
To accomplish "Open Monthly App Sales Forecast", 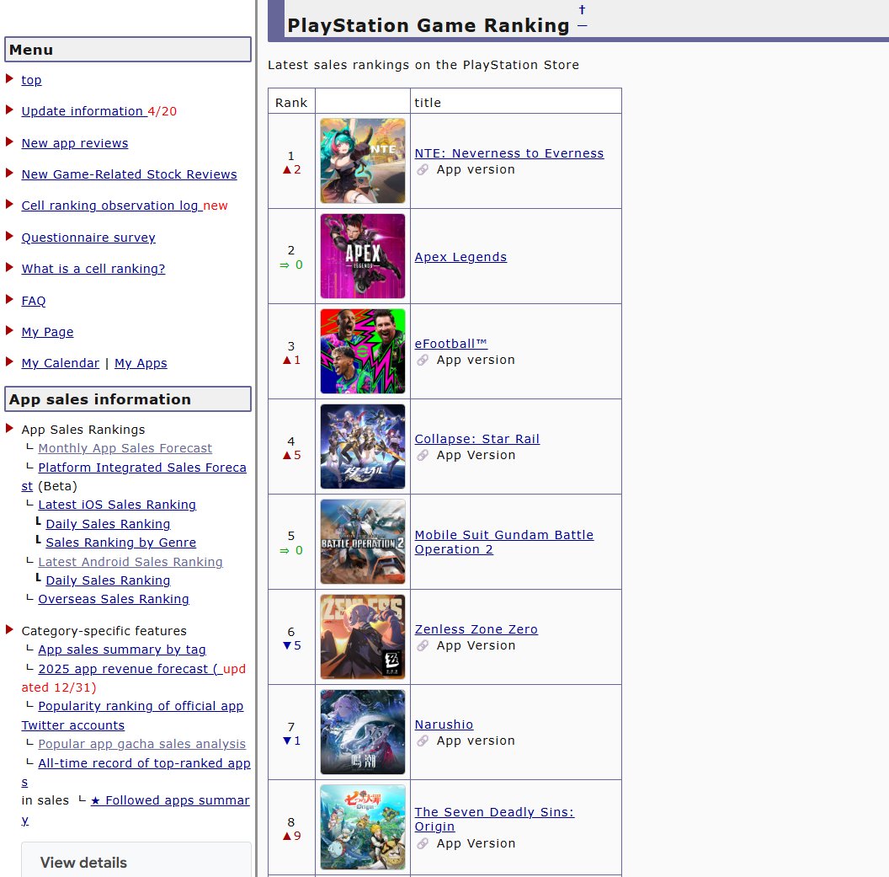I will coord(125,449).
